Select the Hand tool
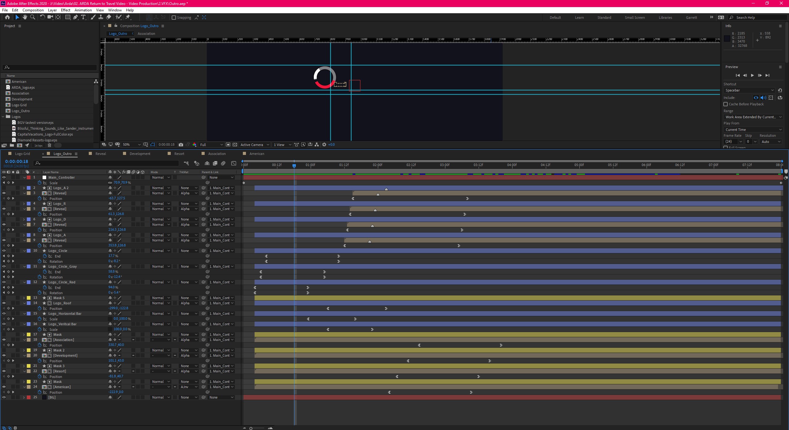The image size is (789, 430). (x=25, y=17)
